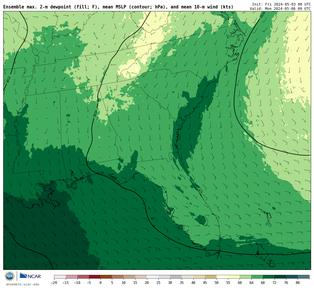Pick the -10 to -5 rose legend swatch

click(x=83, y=277)
